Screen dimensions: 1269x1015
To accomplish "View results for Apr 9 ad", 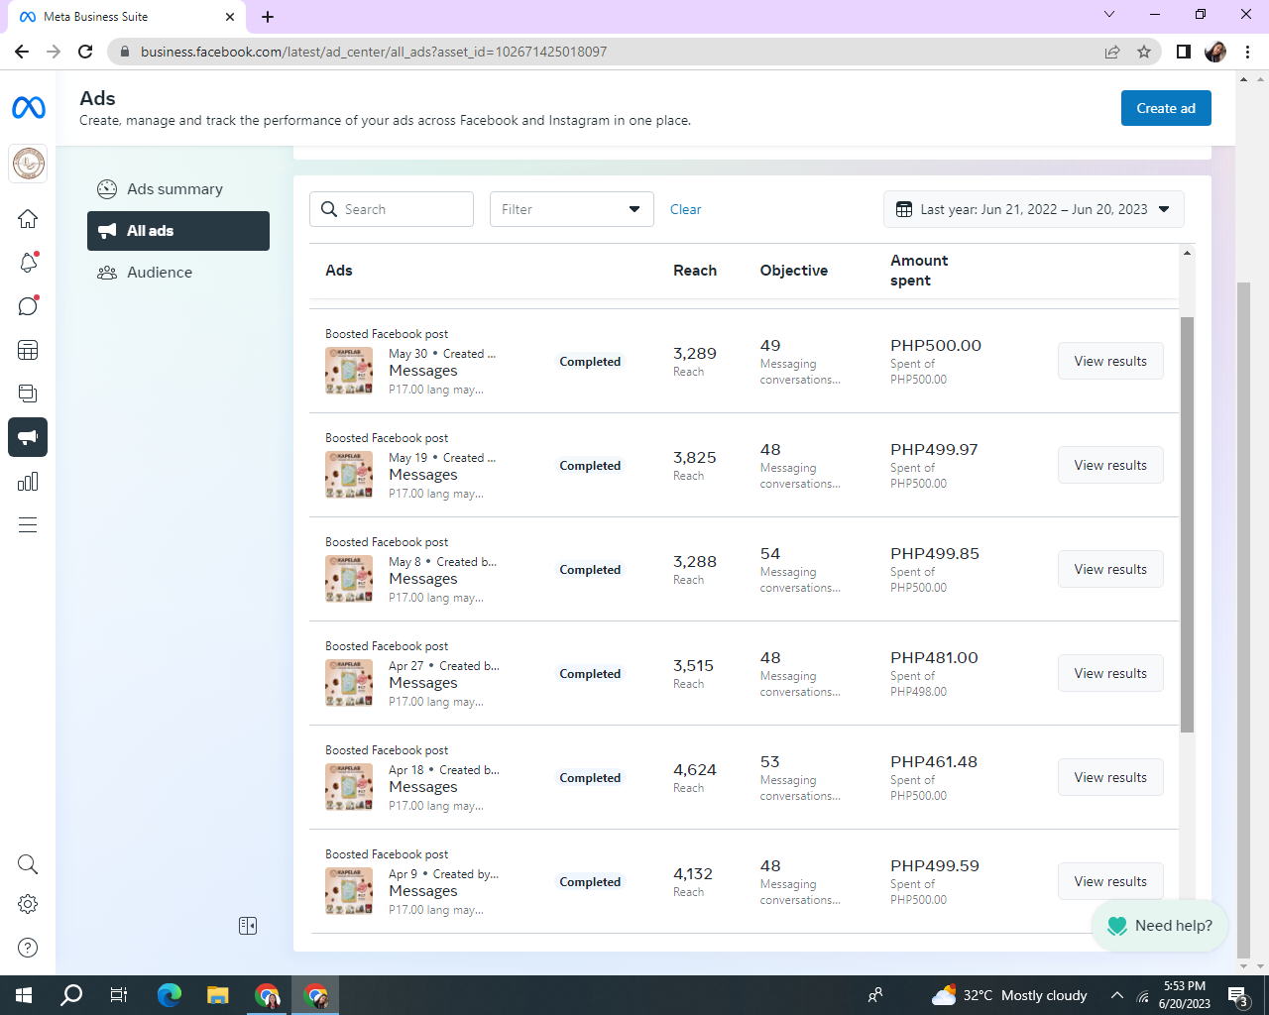I will [x=1110, y=881].
